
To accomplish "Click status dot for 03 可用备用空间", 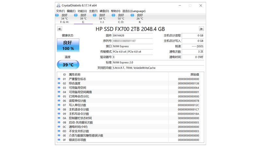I will tap(59, 88).
